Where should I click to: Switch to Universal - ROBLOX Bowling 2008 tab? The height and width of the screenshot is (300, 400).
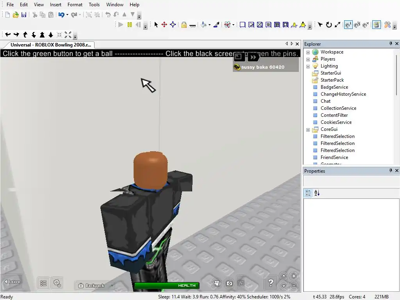[x=51, y=45]
